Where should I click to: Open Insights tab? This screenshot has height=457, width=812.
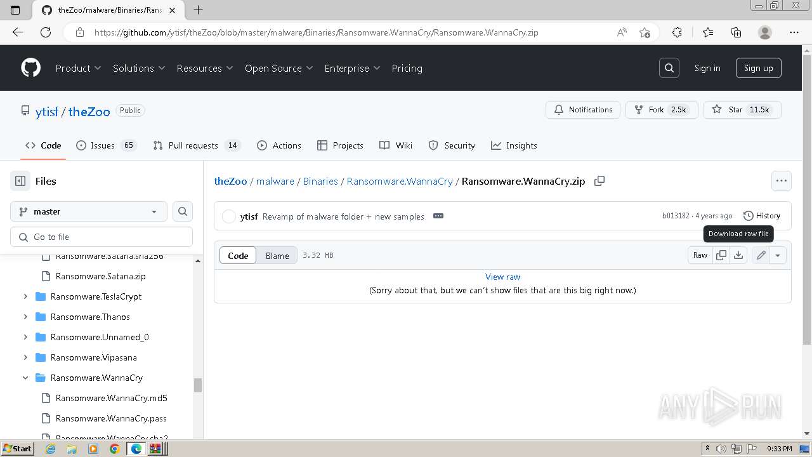[514, 145]
